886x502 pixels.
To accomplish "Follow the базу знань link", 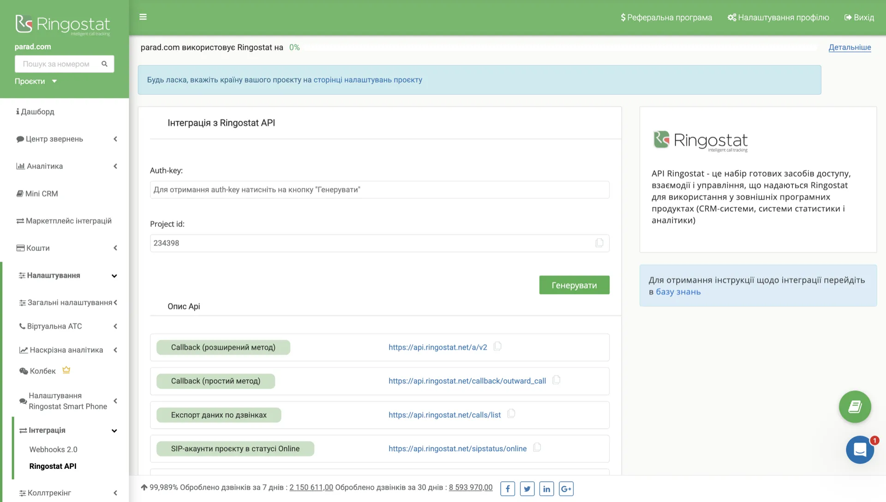I will tap(678, 292).
